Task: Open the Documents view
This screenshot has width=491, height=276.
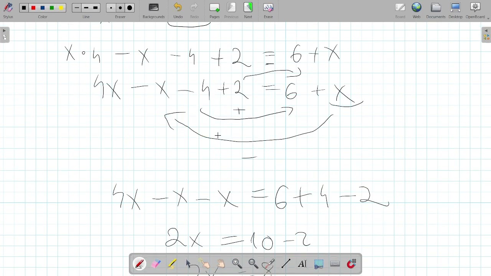Action: pos(436,10)
